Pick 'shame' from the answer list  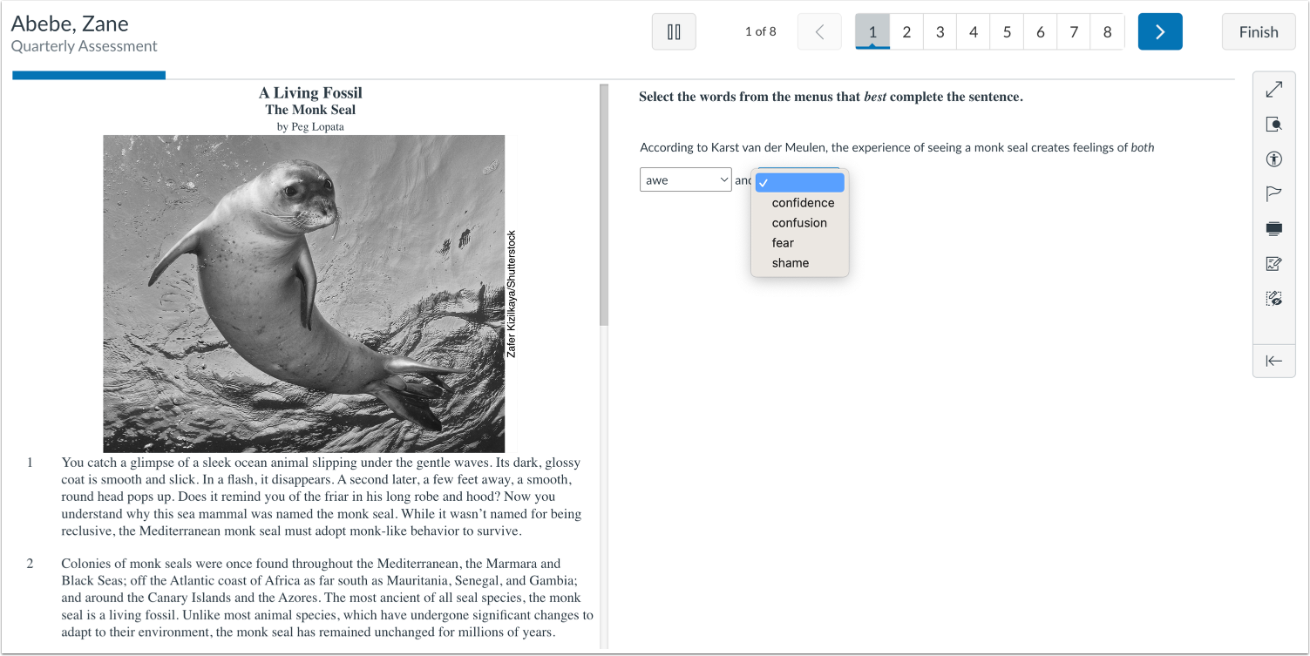(x=791, y=262)
